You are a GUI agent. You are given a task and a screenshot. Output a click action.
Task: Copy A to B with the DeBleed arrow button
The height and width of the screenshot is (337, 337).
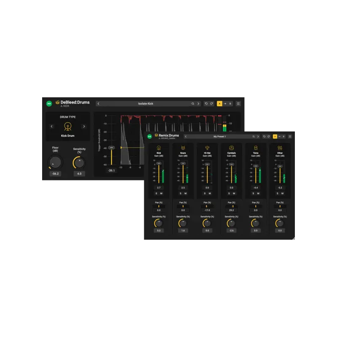[x=225, y=104]
